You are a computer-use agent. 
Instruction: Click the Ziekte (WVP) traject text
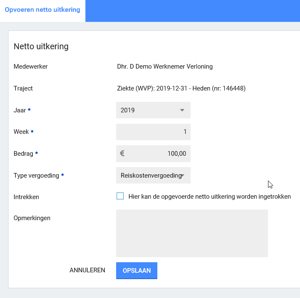tap(181, 88)
